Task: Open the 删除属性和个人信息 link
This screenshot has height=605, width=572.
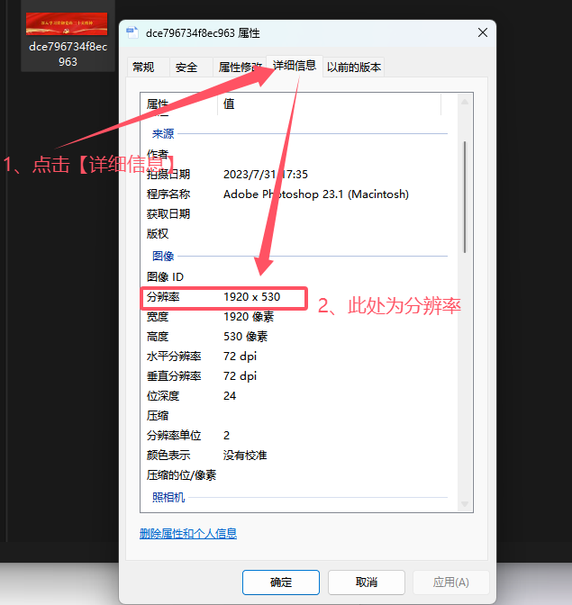Action: [x=188, y=534]
